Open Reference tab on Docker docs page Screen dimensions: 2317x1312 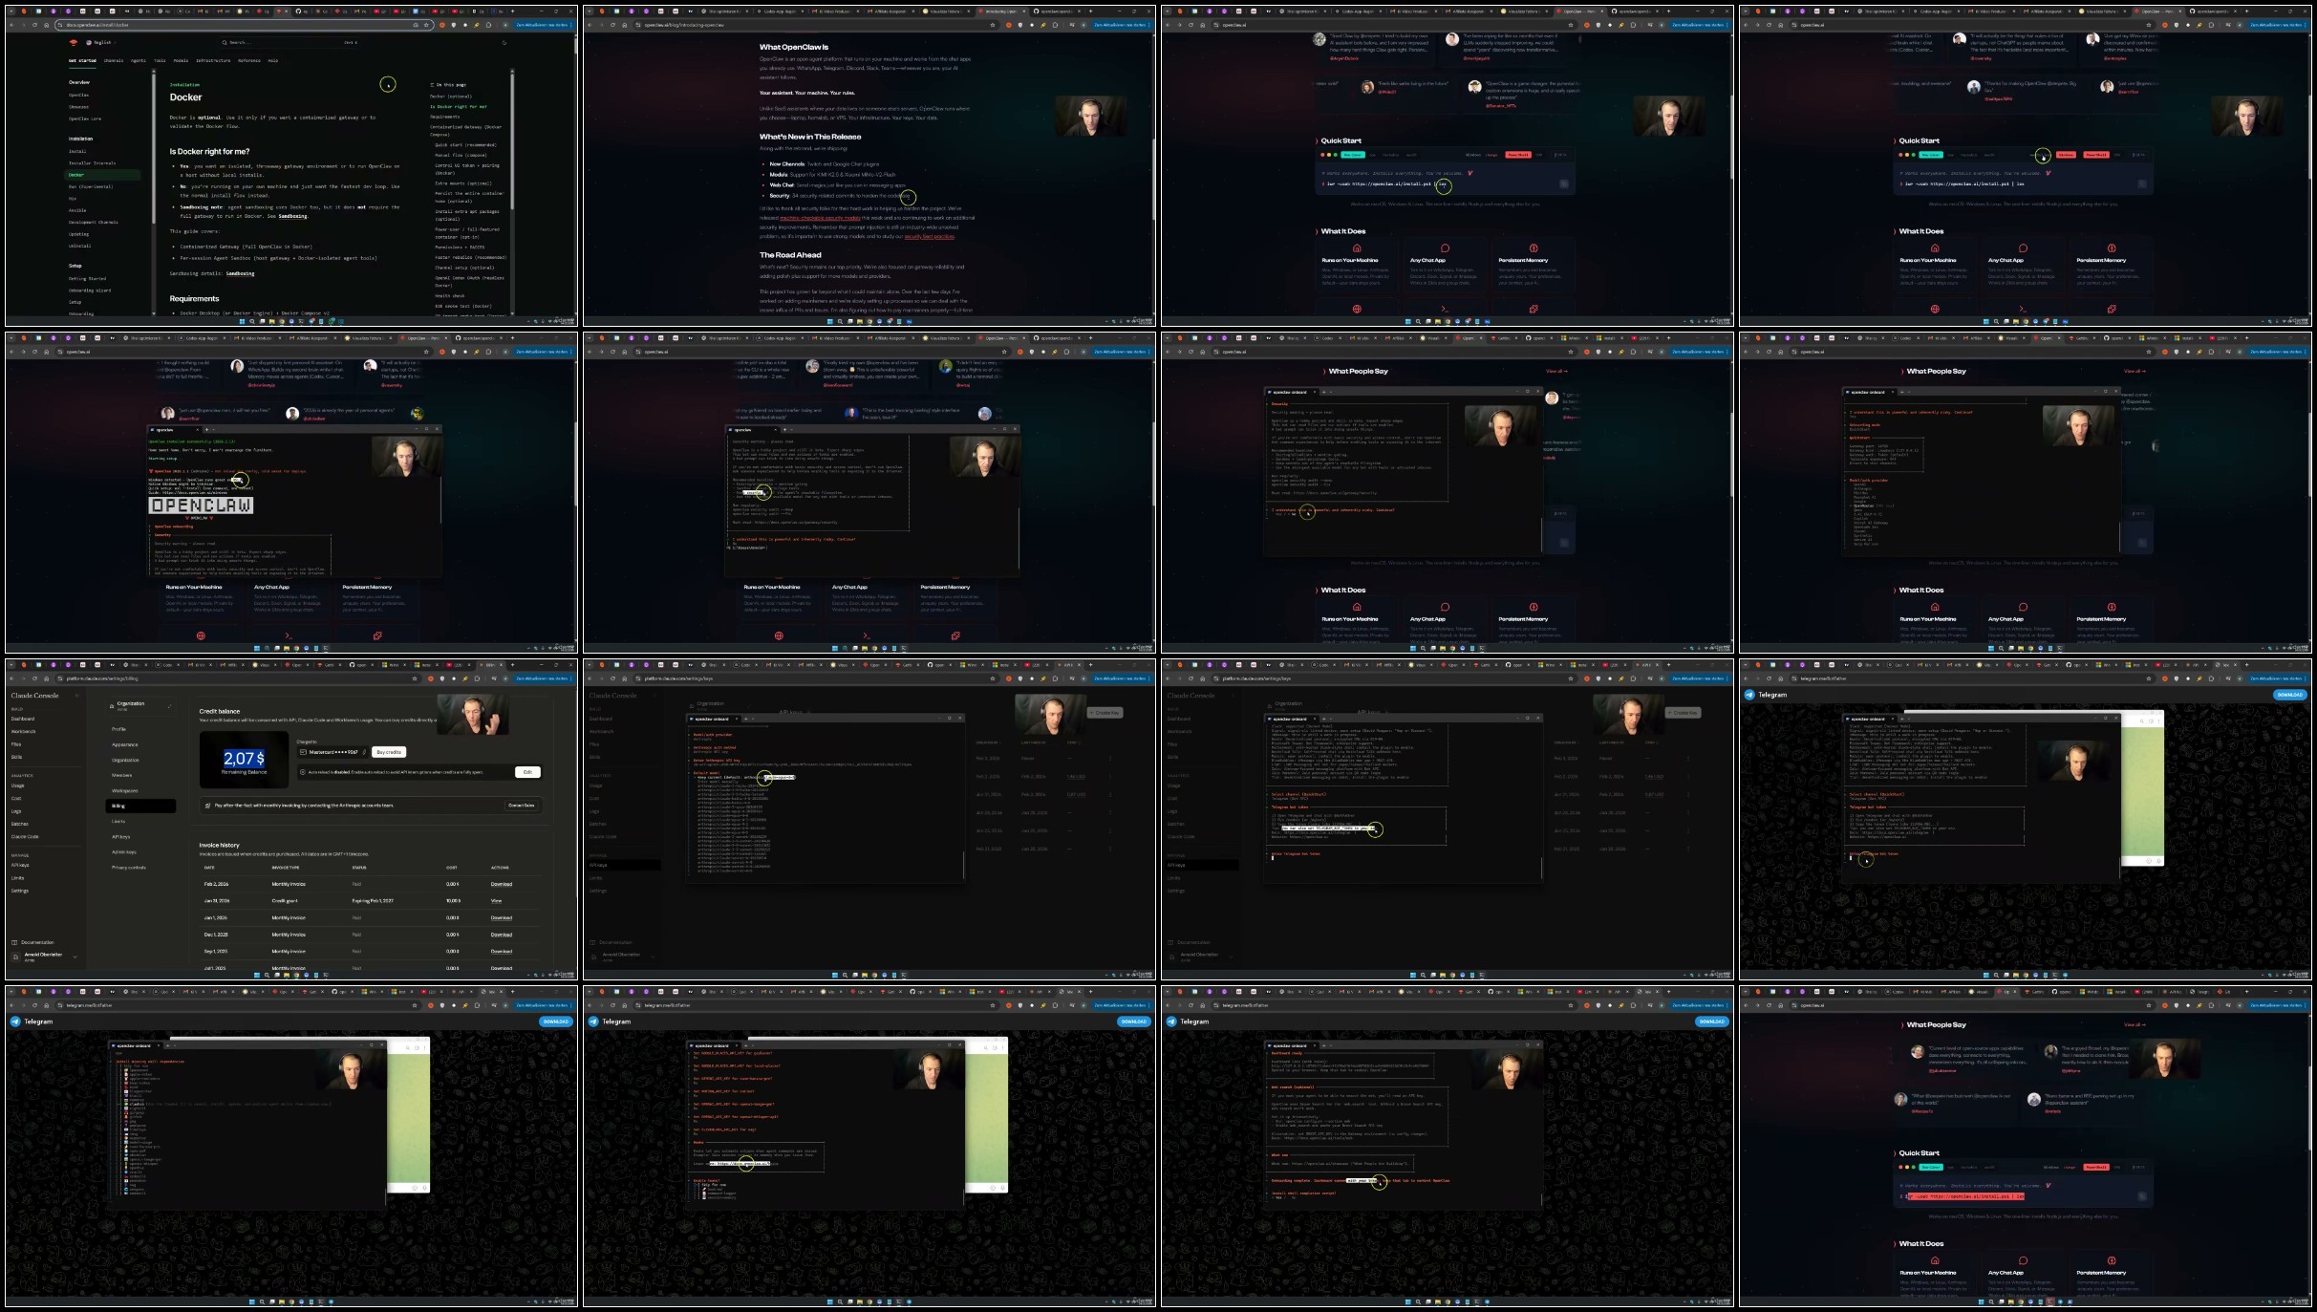(249, 60)
